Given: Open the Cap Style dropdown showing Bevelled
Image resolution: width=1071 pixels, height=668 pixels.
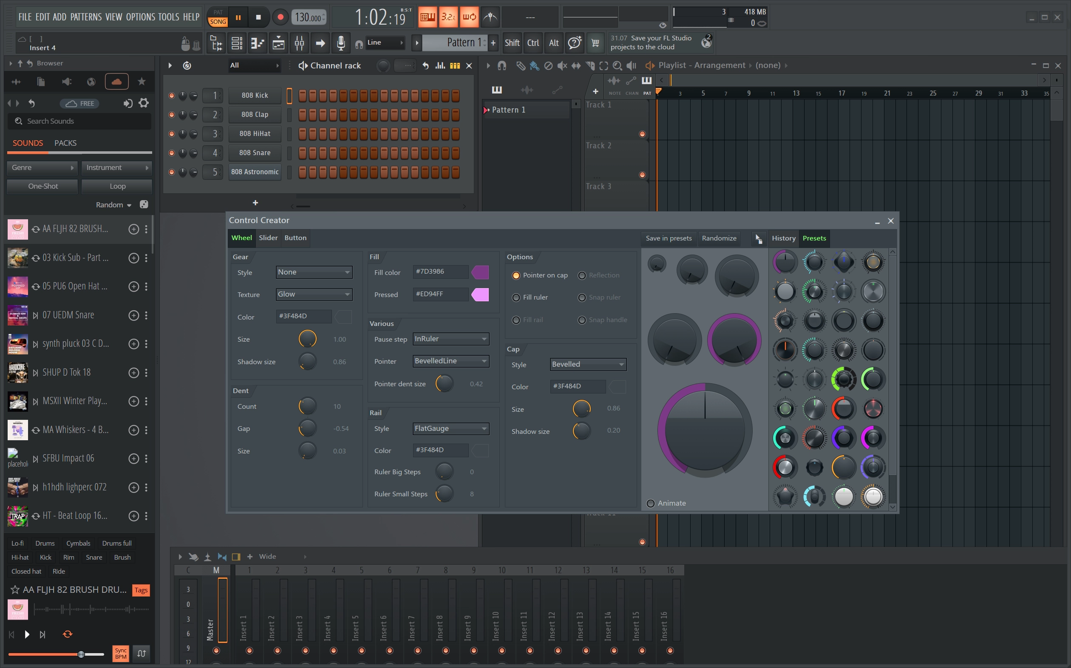Looking at the screenshot, I should (588, 365).
